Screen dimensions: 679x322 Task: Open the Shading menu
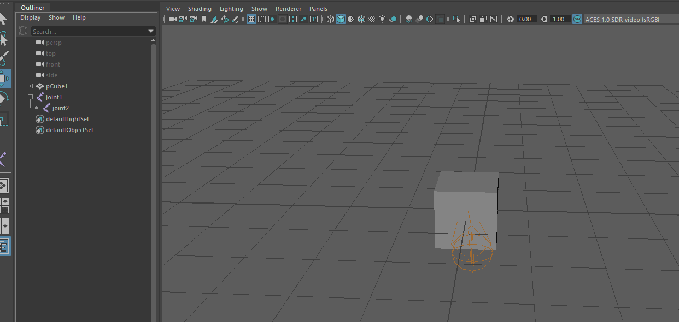click(x=200, y=8)
